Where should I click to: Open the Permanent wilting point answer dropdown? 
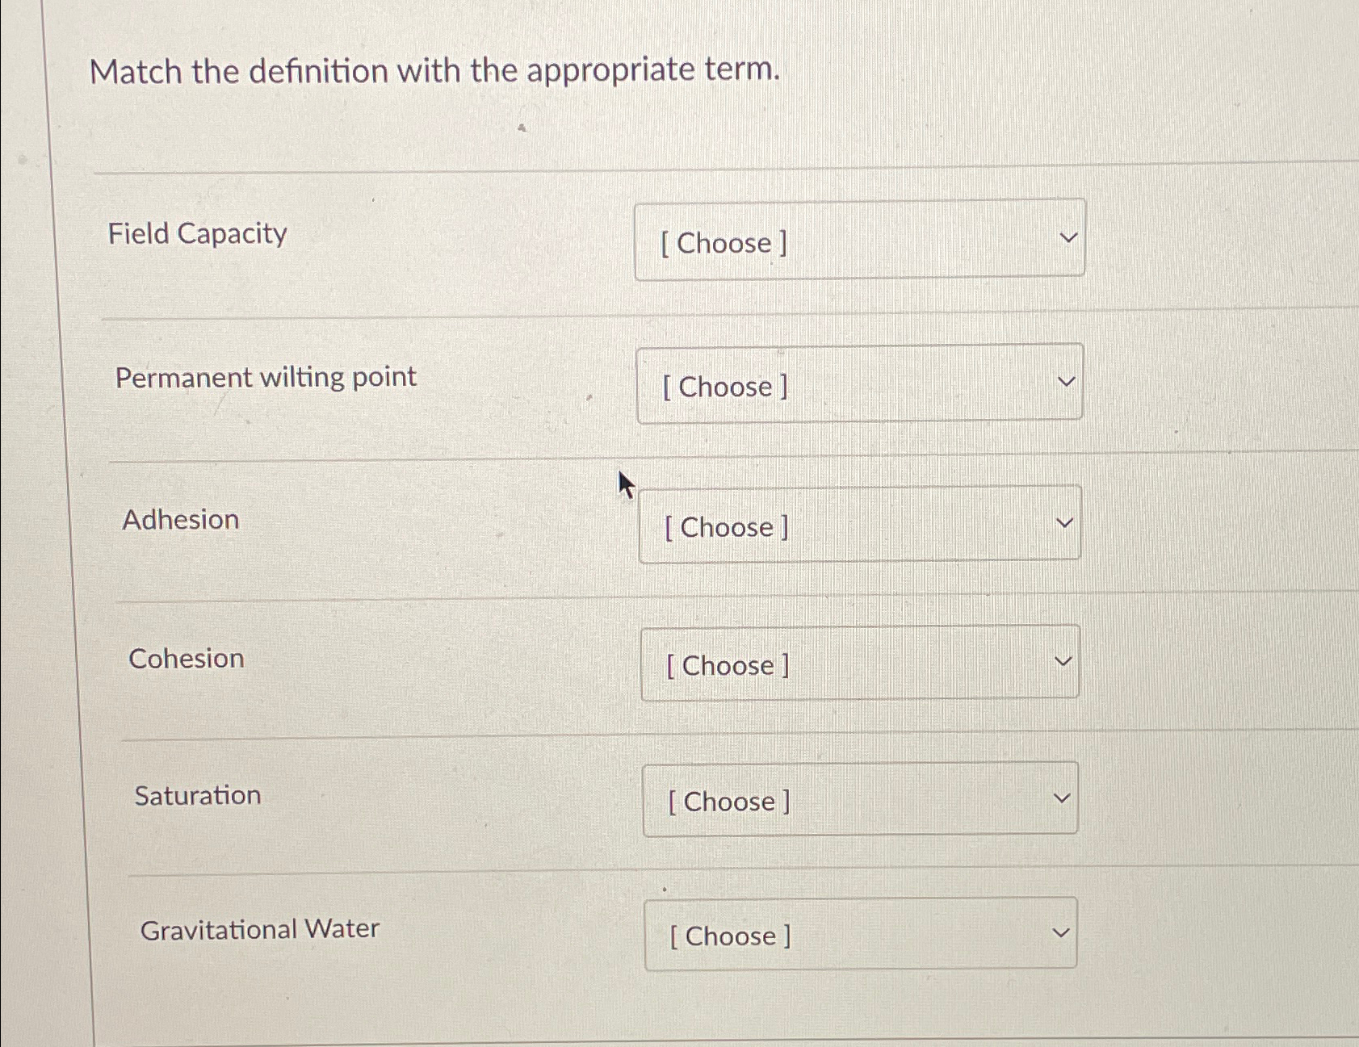860,383
